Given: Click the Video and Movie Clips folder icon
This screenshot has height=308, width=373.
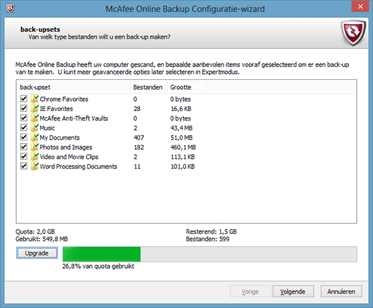Looking at the screenshot, I should 35,156.
